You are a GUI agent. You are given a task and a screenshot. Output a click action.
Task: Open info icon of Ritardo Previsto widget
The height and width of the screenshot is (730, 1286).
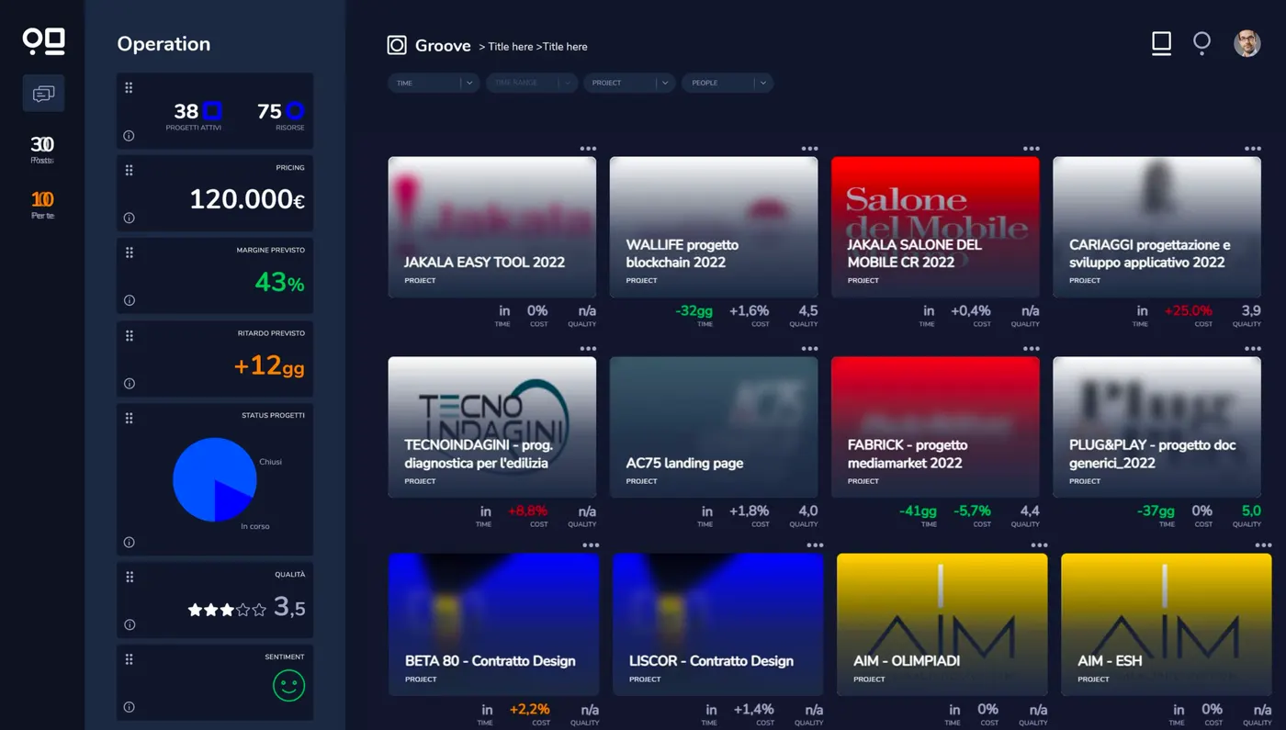[129, 384]
